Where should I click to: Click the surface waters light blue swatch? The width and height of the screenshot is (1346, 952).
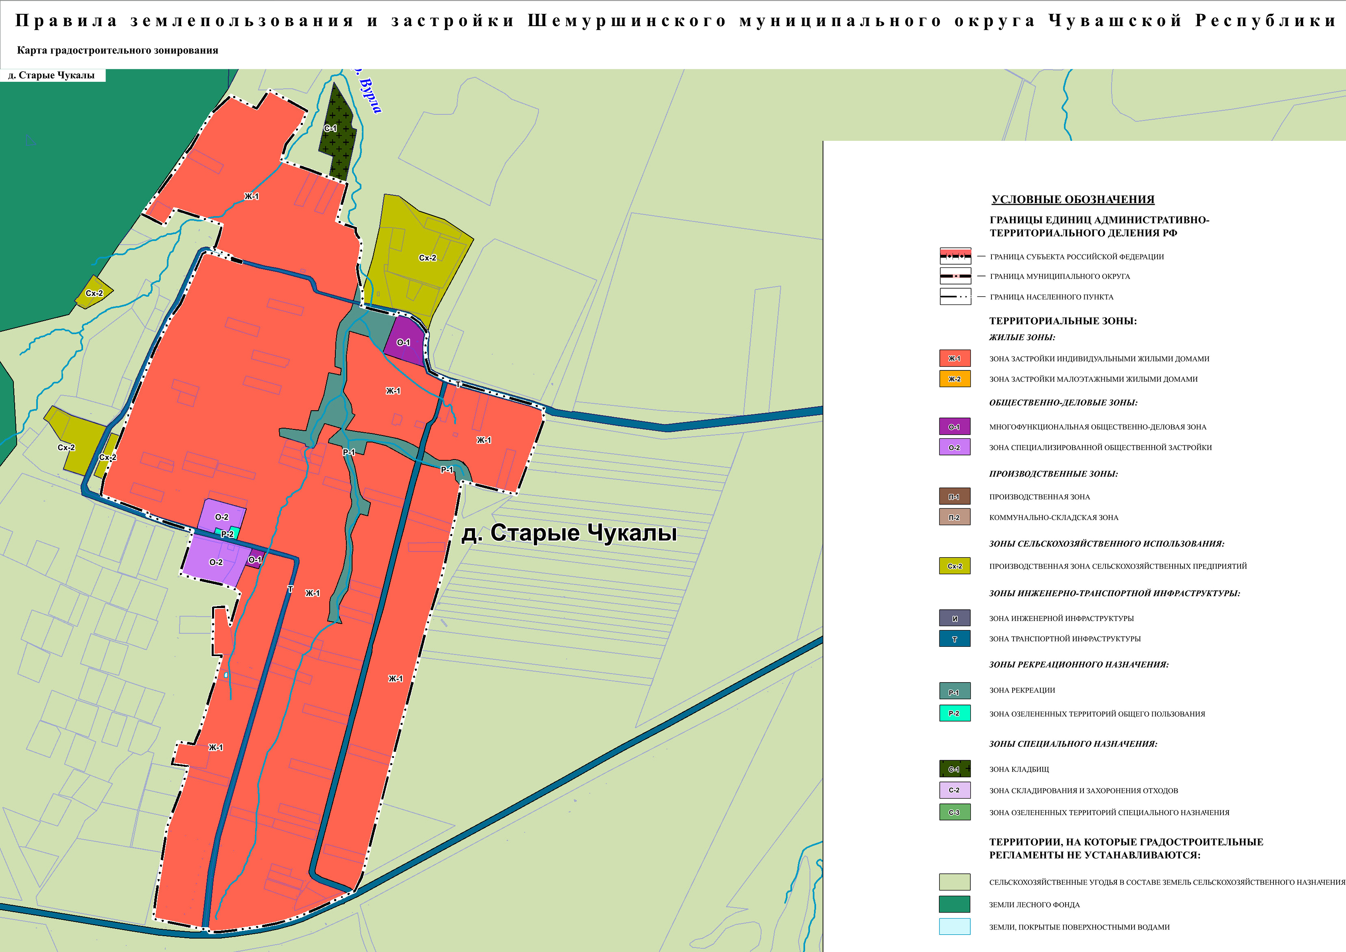click(x=954, y=926)
